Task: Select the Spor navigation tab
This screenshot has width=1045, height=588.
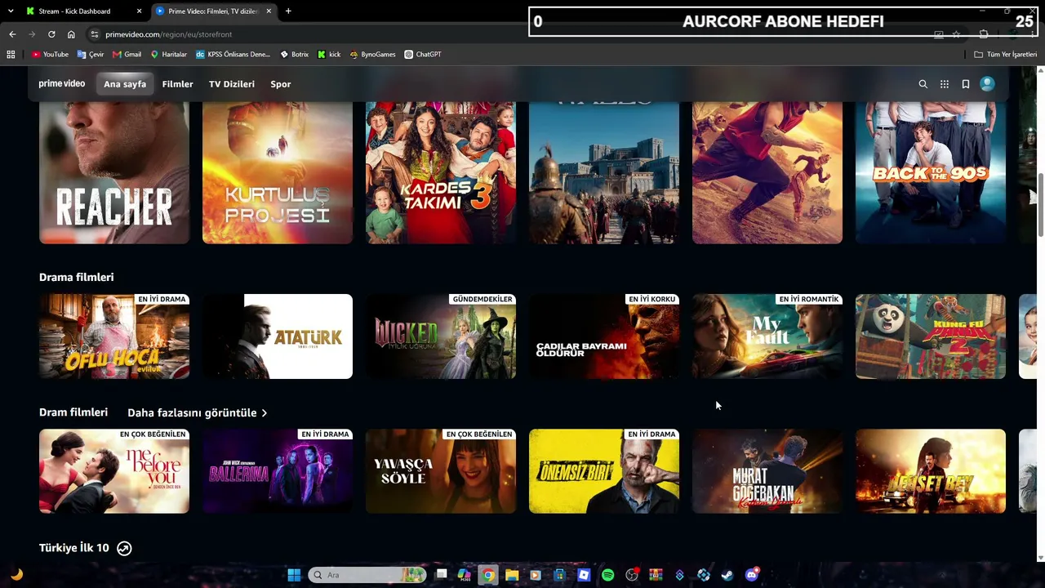Action: (x=281, y=84)
